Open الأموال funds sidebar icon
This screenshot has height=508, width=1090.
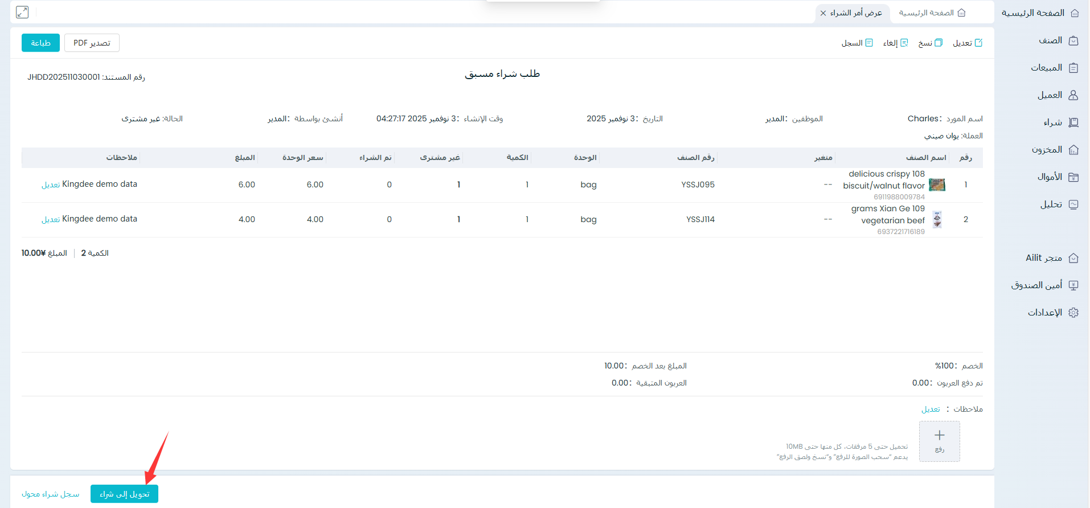(1073, 177)
